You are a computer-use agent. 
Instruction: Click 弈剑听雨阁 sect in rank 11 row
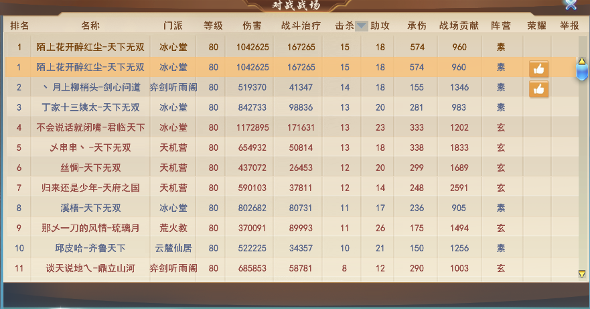[x=173, y=268]
